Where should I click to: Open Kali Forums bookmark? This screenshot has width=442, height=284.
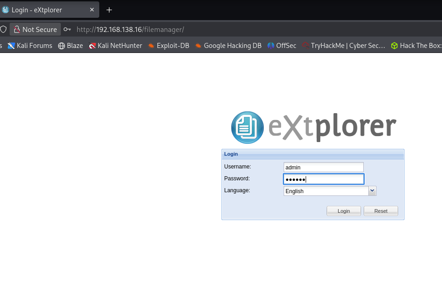30,46
